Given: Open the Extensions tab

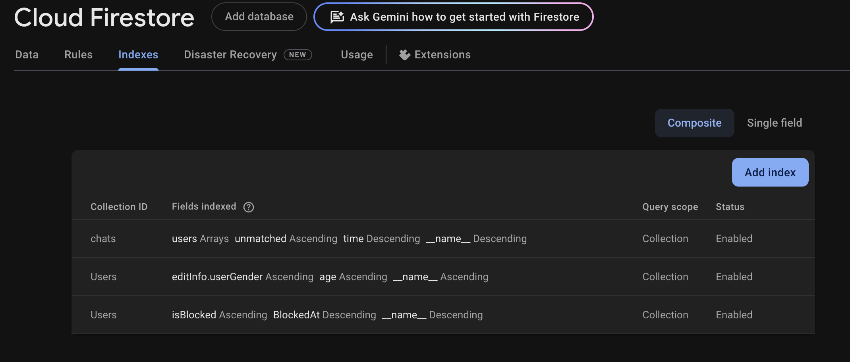Looking at the screenshot, I should tap(435, 55).
